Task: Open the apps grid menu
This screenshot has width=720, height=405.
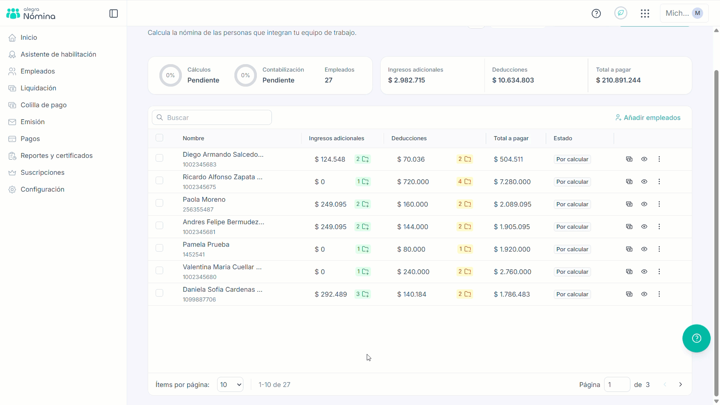Action: pos(645,13)
